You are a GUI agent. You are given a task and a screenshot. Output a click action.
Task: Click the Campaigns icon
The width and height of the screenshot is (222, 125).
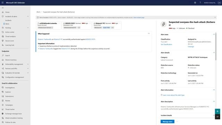(3, 105)
